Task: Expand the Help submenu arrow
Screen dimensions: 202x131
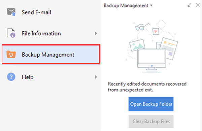Action: click(96, 77)
